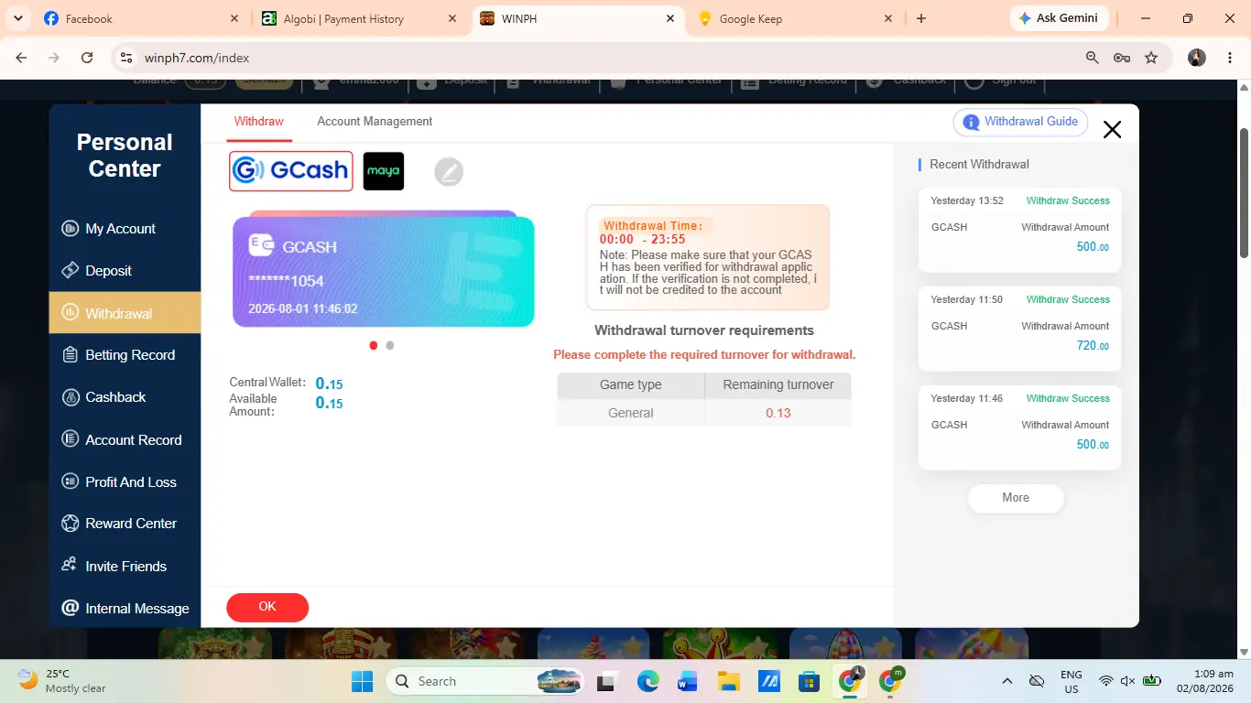Open Reward Center from the sidebar

coord(125,524)
